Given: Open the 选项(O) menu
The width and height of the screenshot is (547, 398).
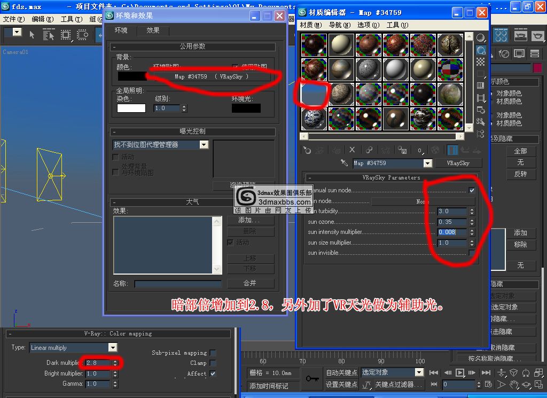Looking at the screenshot, I should tap(368, 25).
